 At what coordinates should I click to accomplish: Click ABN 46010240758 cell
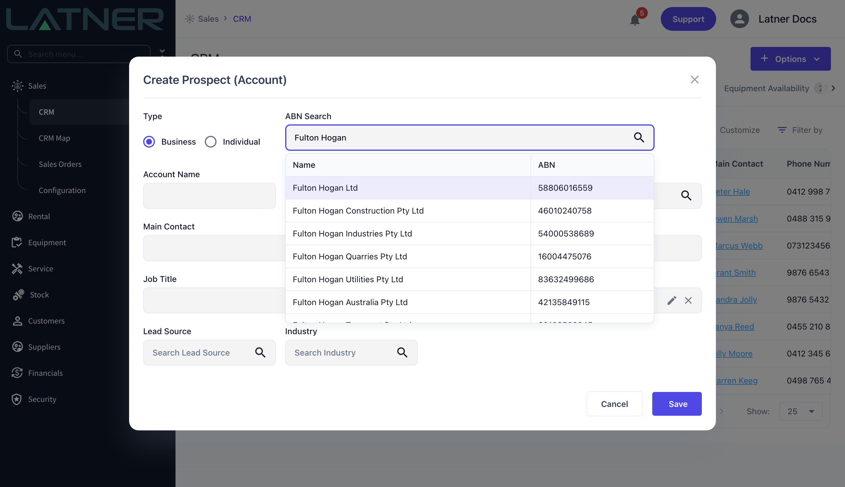(x=592, y=211)
